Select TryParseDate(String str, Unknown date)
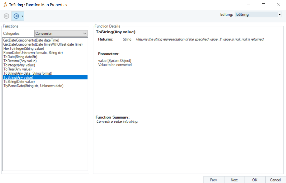 [x=33, y=86]
